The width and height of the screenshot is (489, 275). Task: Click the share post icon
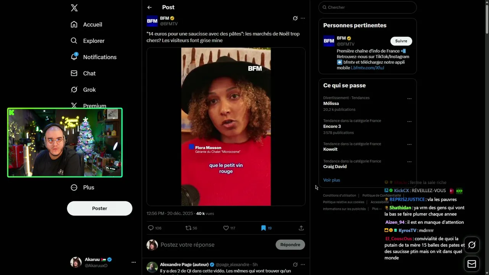pyautogui.click(x=301, y=228)
